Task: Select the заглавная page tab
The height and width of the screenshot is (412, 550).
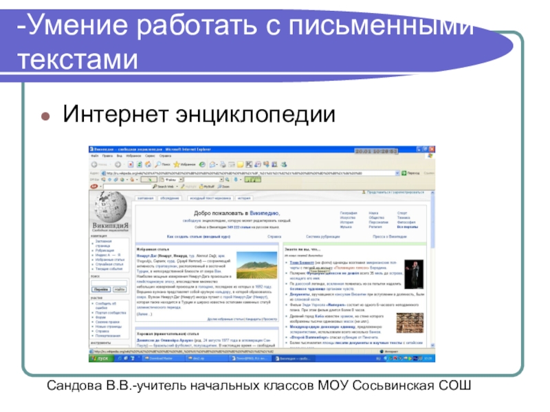Action: (x=145, y=198)
